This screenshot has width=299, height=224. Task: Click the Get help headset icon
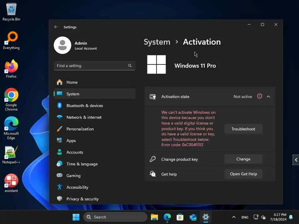pyautogui.click(x=153, y=174)
